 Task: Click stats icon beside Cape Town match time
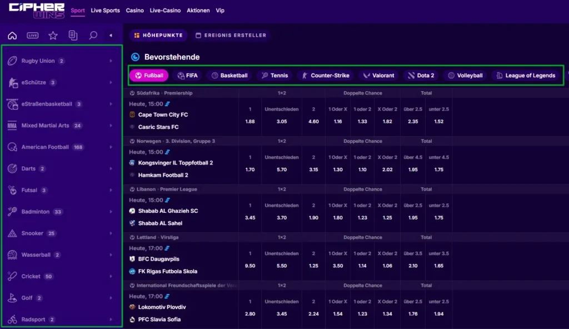(x=167, y=104)
